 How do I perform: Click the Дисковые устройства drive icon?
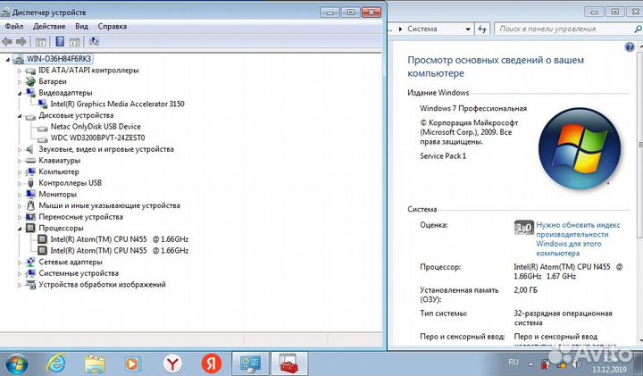(x=30, y=115)
